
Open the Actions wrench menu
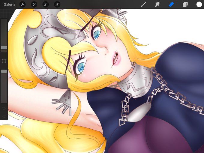(x=22, y=4)
